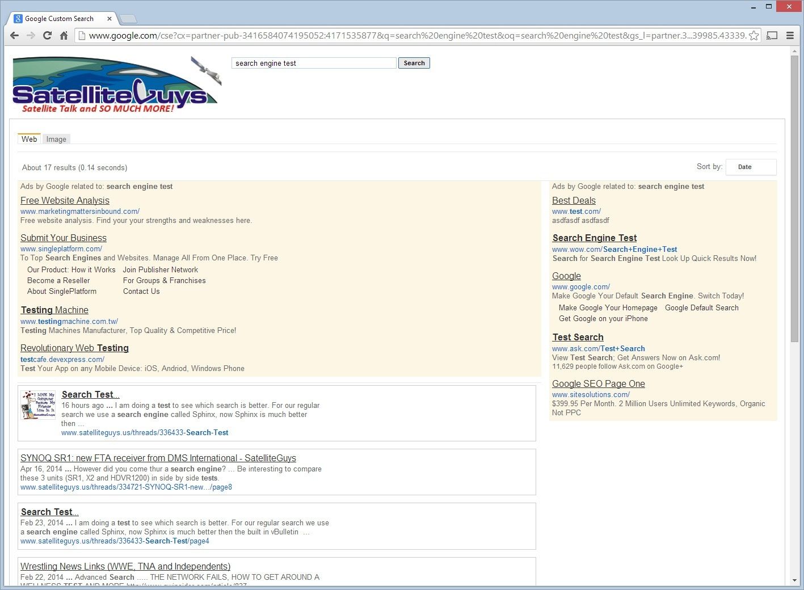This screenshot has height=590, width=804.
Task: Click the cast screen icon in toolbar
Action: click(772, 35)
